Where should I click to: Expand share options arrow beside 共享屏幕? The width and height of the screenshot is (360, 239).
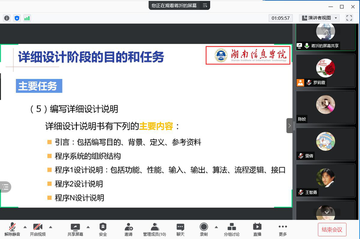coord(88,227)
